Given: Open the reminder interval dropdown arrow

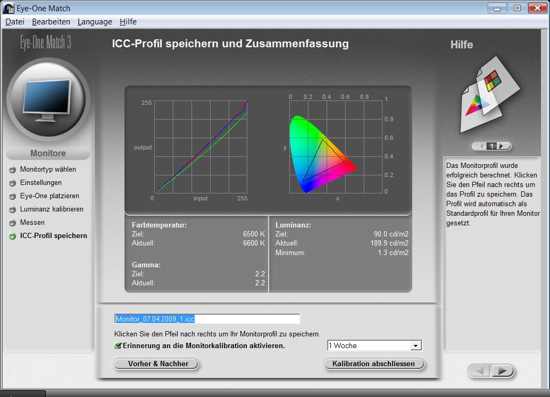Looking at the screenshot, I should (415, 346).
